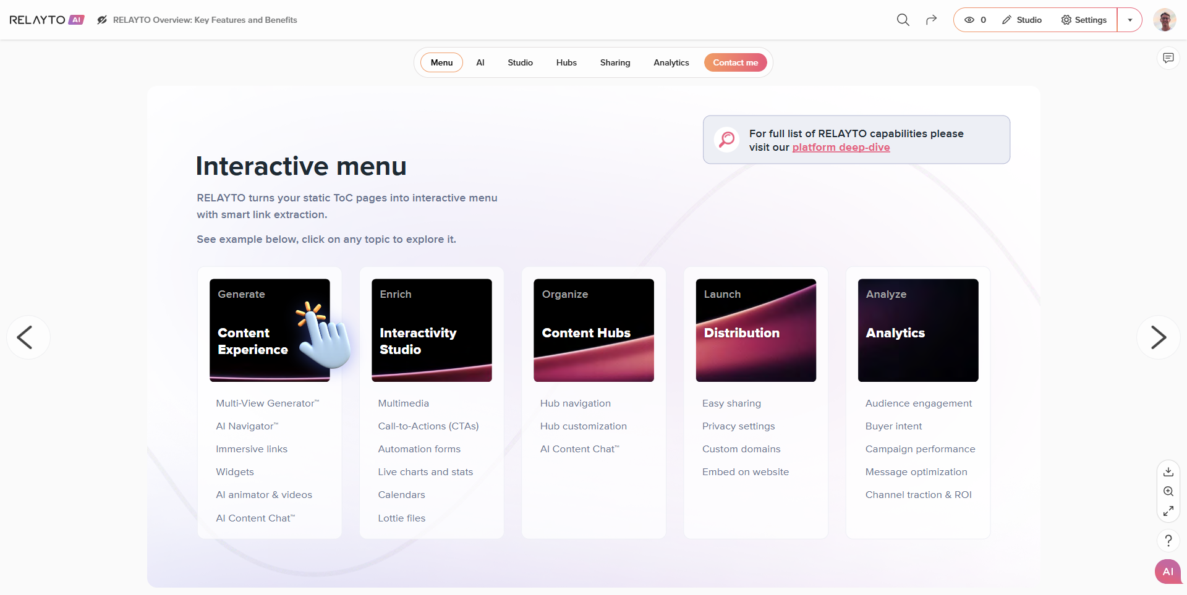Click Easy sharing link
Screen dimensions: 1187x595
(x=731, y=403)
